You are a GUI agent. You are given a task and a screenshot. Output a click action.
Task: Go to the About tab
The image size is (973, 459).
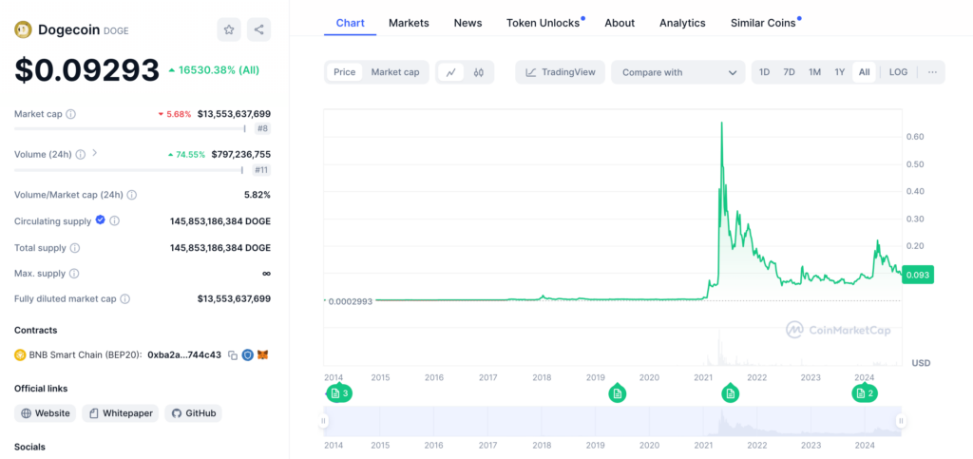click(x=620, y=23)
